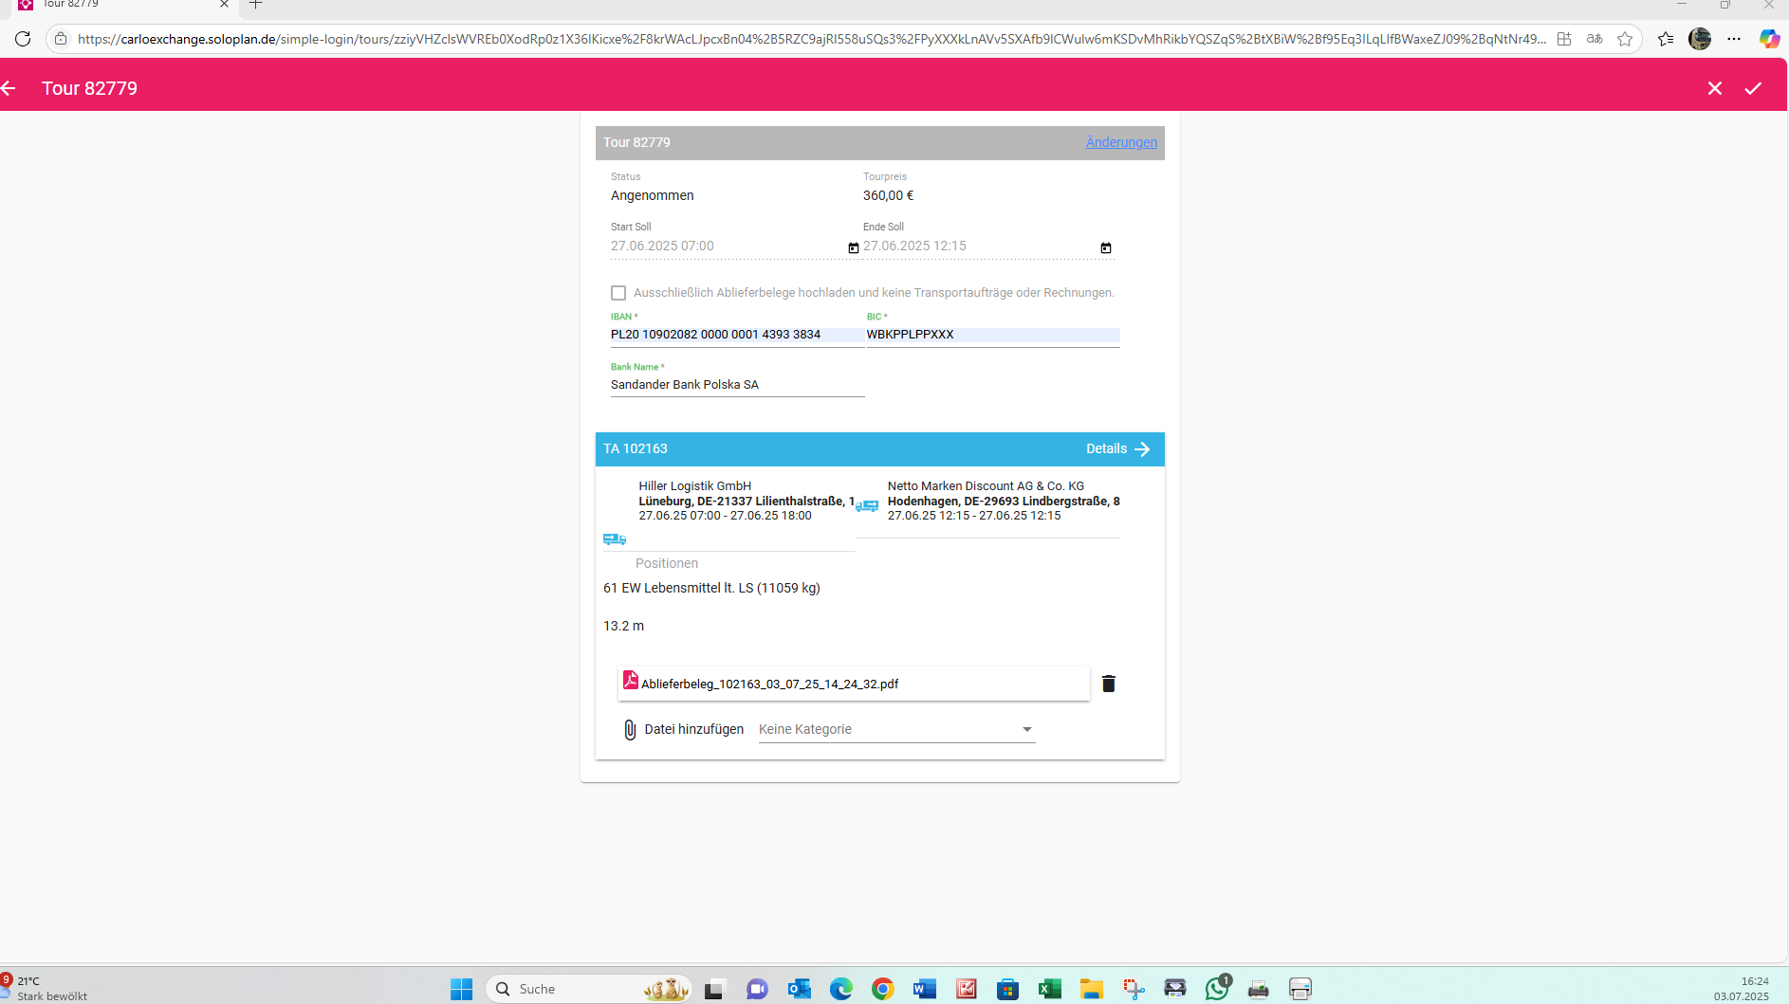1789x1004 pixels.
Task: Close the Tour 82779 browser tab
Action: click(x=225, y=5)
